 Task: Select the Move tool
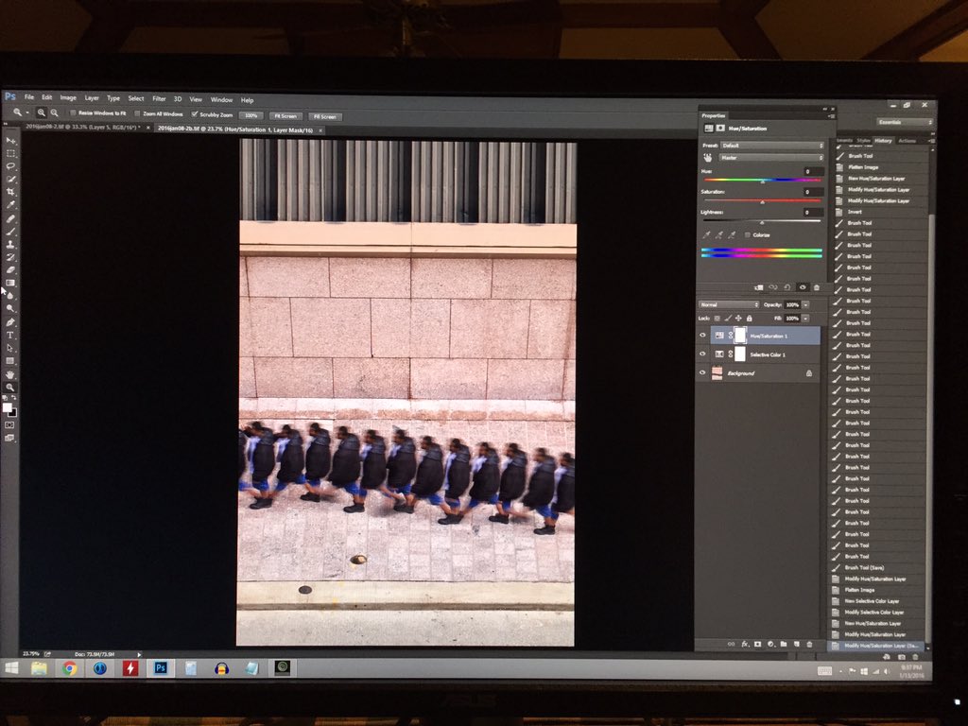(10, 141)
